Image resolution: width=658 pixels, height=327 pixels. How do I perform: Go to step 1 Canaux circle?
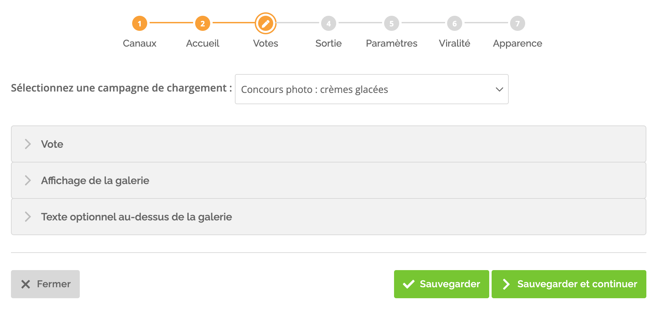[x=140, y=23]
